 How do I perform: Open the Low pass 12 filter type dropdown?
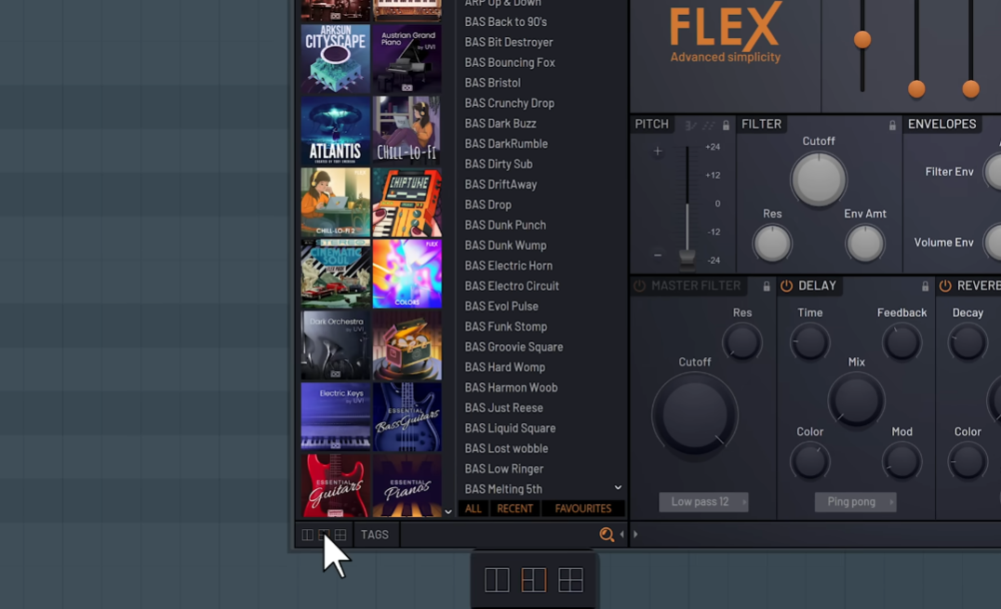click(703, 502)
